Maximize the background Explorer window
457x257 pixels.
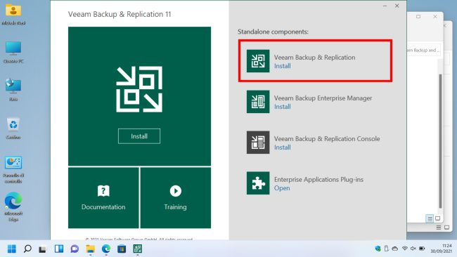(x=418, y=17)
